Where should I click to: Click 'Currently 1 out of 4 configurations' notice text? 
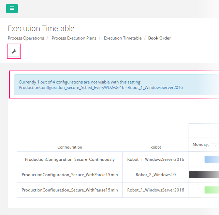click(80, 82)
